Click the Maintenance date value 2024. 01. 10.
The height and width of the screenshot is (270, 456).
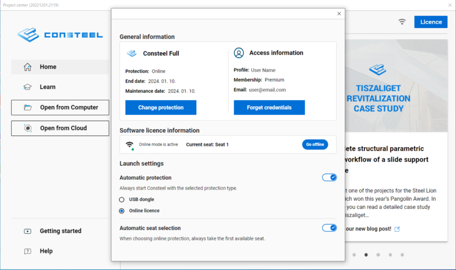pos(182,91)
